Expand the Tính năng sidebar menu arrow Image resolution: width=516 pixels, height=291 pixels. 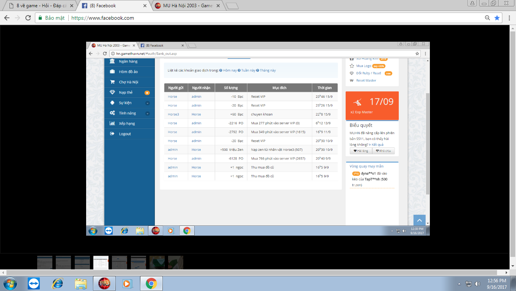(147, 113)
